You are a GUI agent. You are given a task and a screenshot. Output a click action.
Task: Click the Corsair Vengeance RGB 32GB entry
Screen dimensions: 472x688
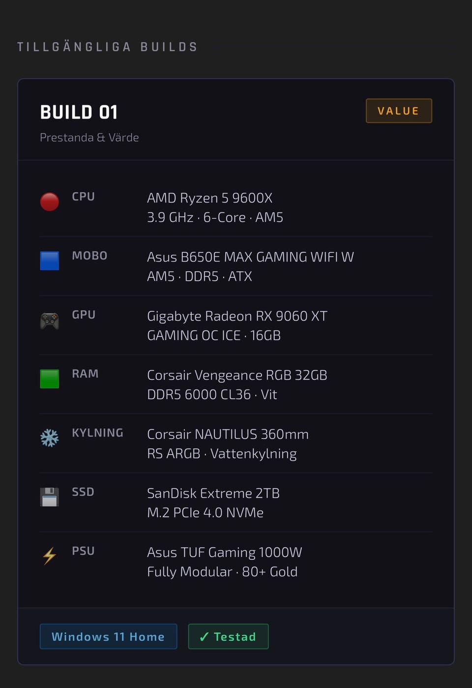237,375
